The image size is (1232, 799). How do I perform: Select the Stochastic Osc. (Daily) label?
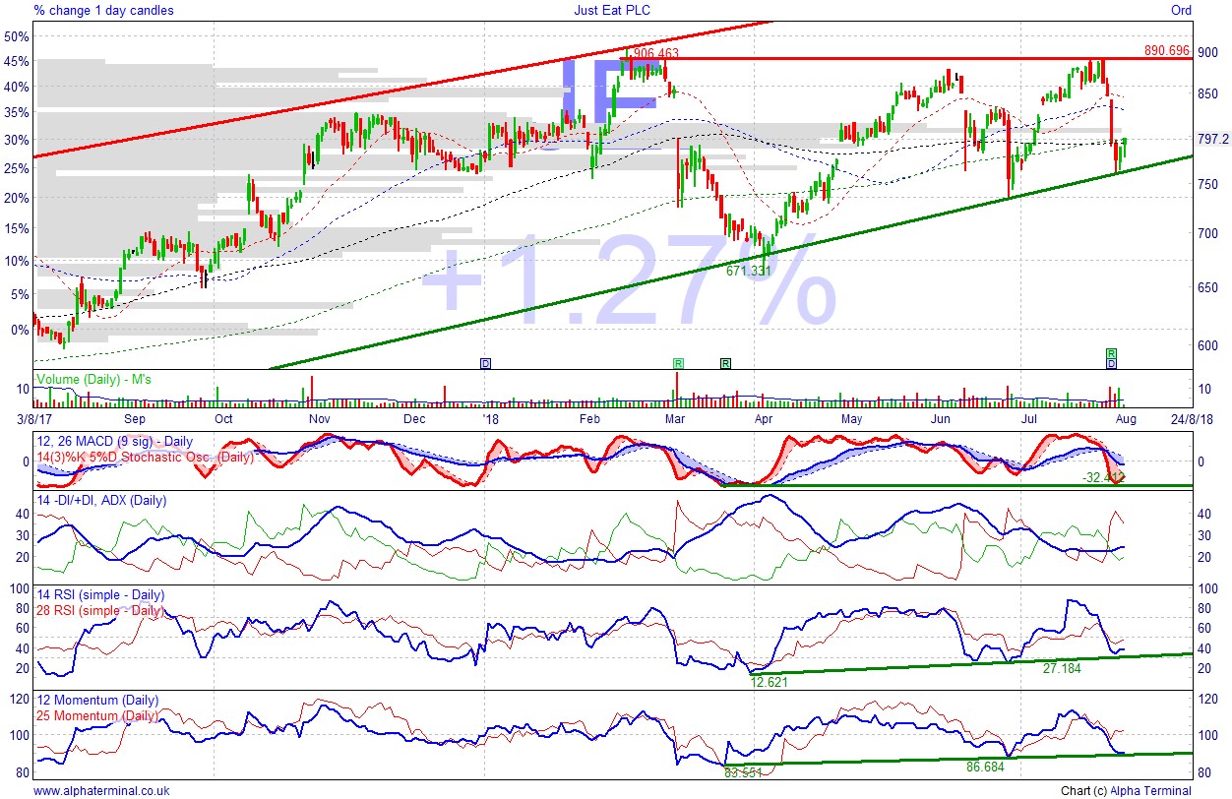(145, 457)
